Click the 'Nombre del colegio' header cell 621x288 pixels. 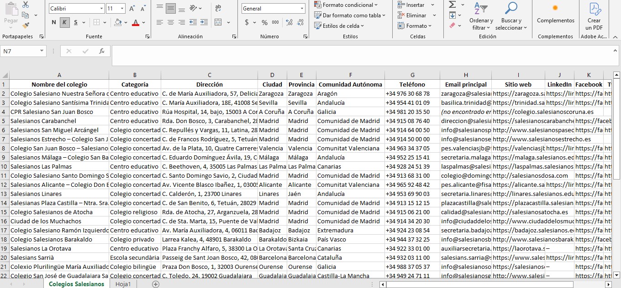coord(59,84)
